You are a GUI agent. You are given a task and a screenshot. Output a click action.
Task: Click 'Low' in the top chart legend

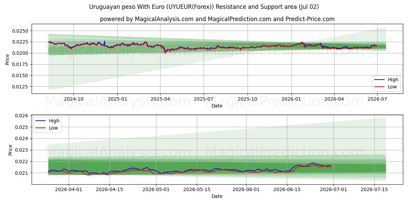pos(393,87)
